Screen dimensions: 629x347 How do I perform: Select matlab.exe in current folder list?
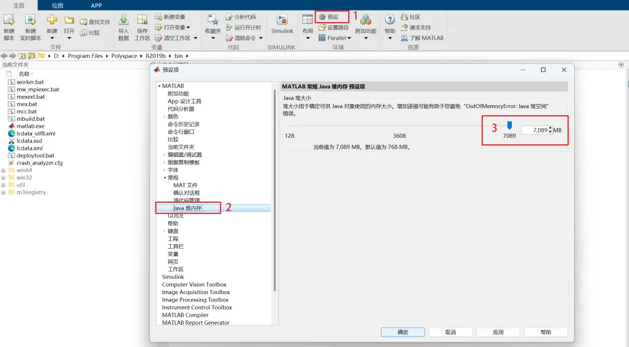coord(30,126)
